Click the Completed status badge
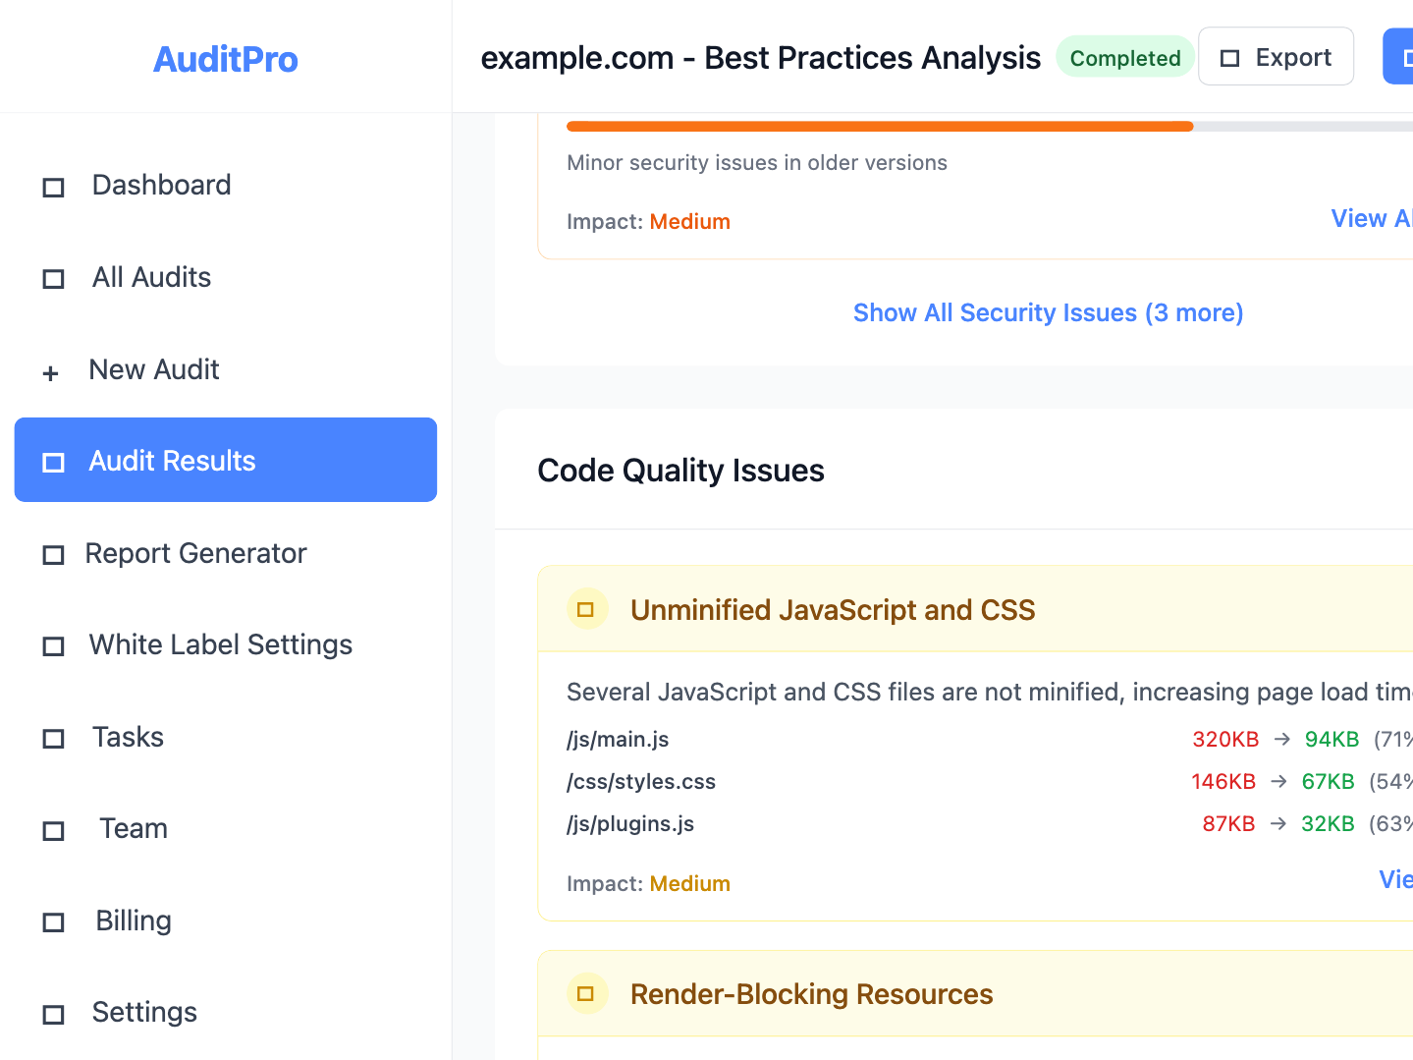 1125,58
